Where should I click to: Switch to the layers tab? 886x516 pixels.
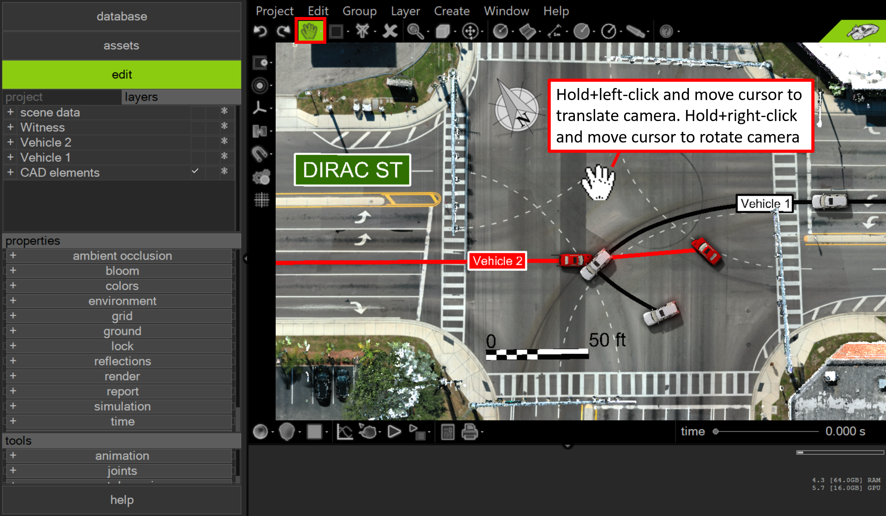141,97
